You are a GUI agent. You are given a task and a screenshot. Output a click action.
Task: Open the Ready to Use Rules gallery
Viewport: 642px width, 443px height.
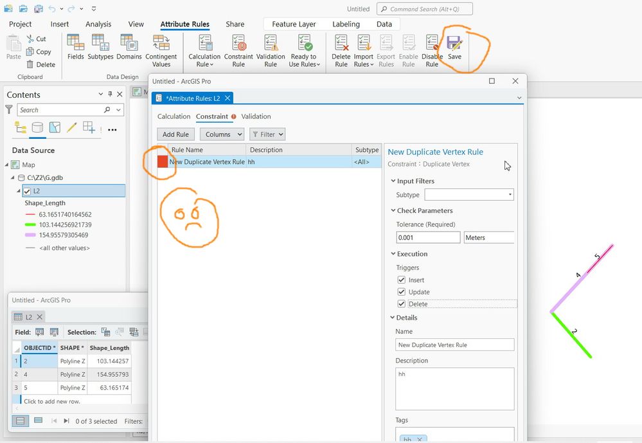(x=304, y=51)
